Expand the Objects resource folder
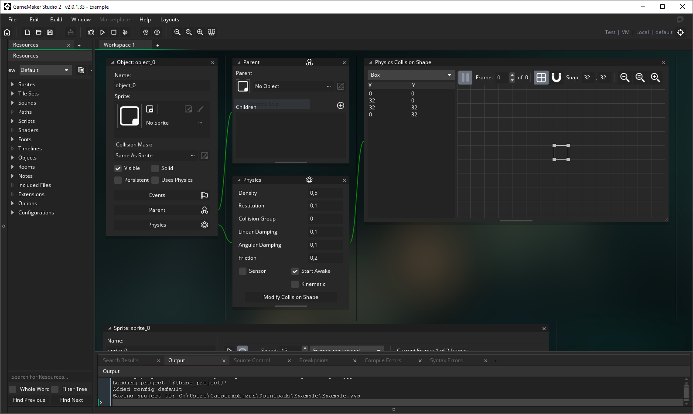Image resolution: width=693 pixels, height=414 pixels. pyautogui.click(x=12, y=158)
